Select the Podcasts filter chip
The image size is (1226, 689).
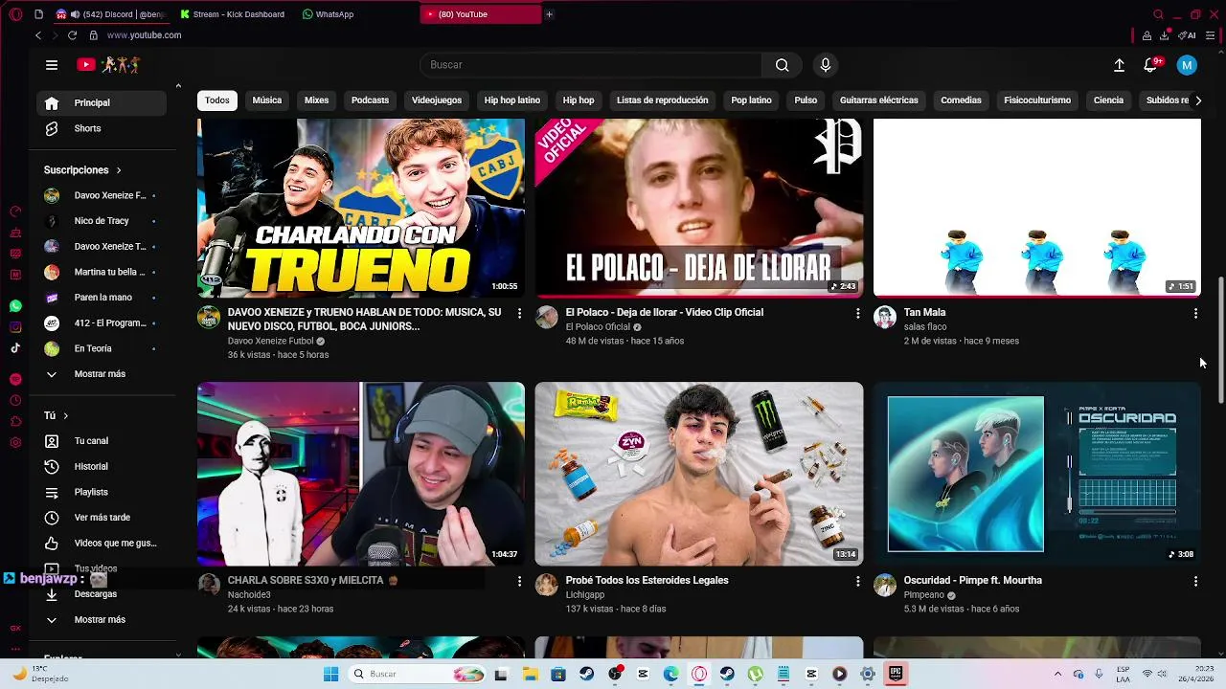pyautogui.click(x=370, y=100)
